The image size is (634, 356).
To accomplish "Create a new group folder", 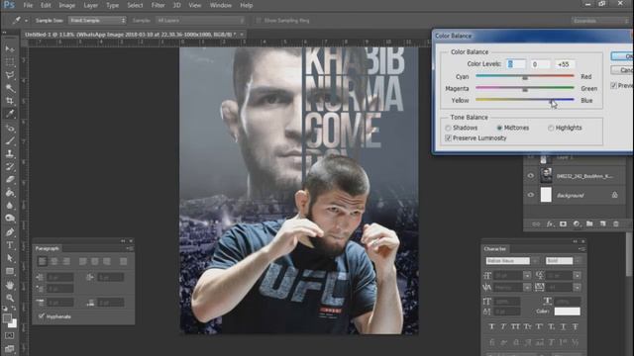I will click(x=589, y=224).
